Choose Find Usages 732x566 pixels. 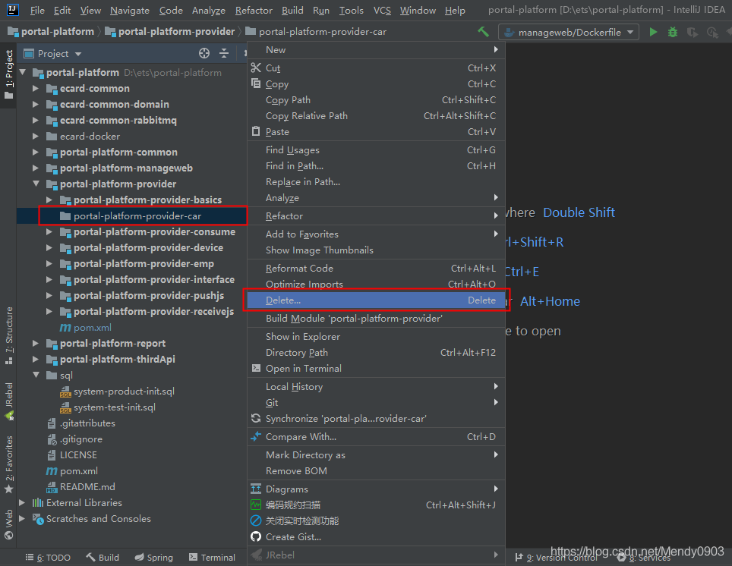click(x=376, y=149)
